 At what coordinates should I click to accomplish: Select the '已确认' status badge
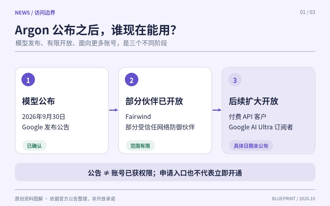click(x=34, y=146)
